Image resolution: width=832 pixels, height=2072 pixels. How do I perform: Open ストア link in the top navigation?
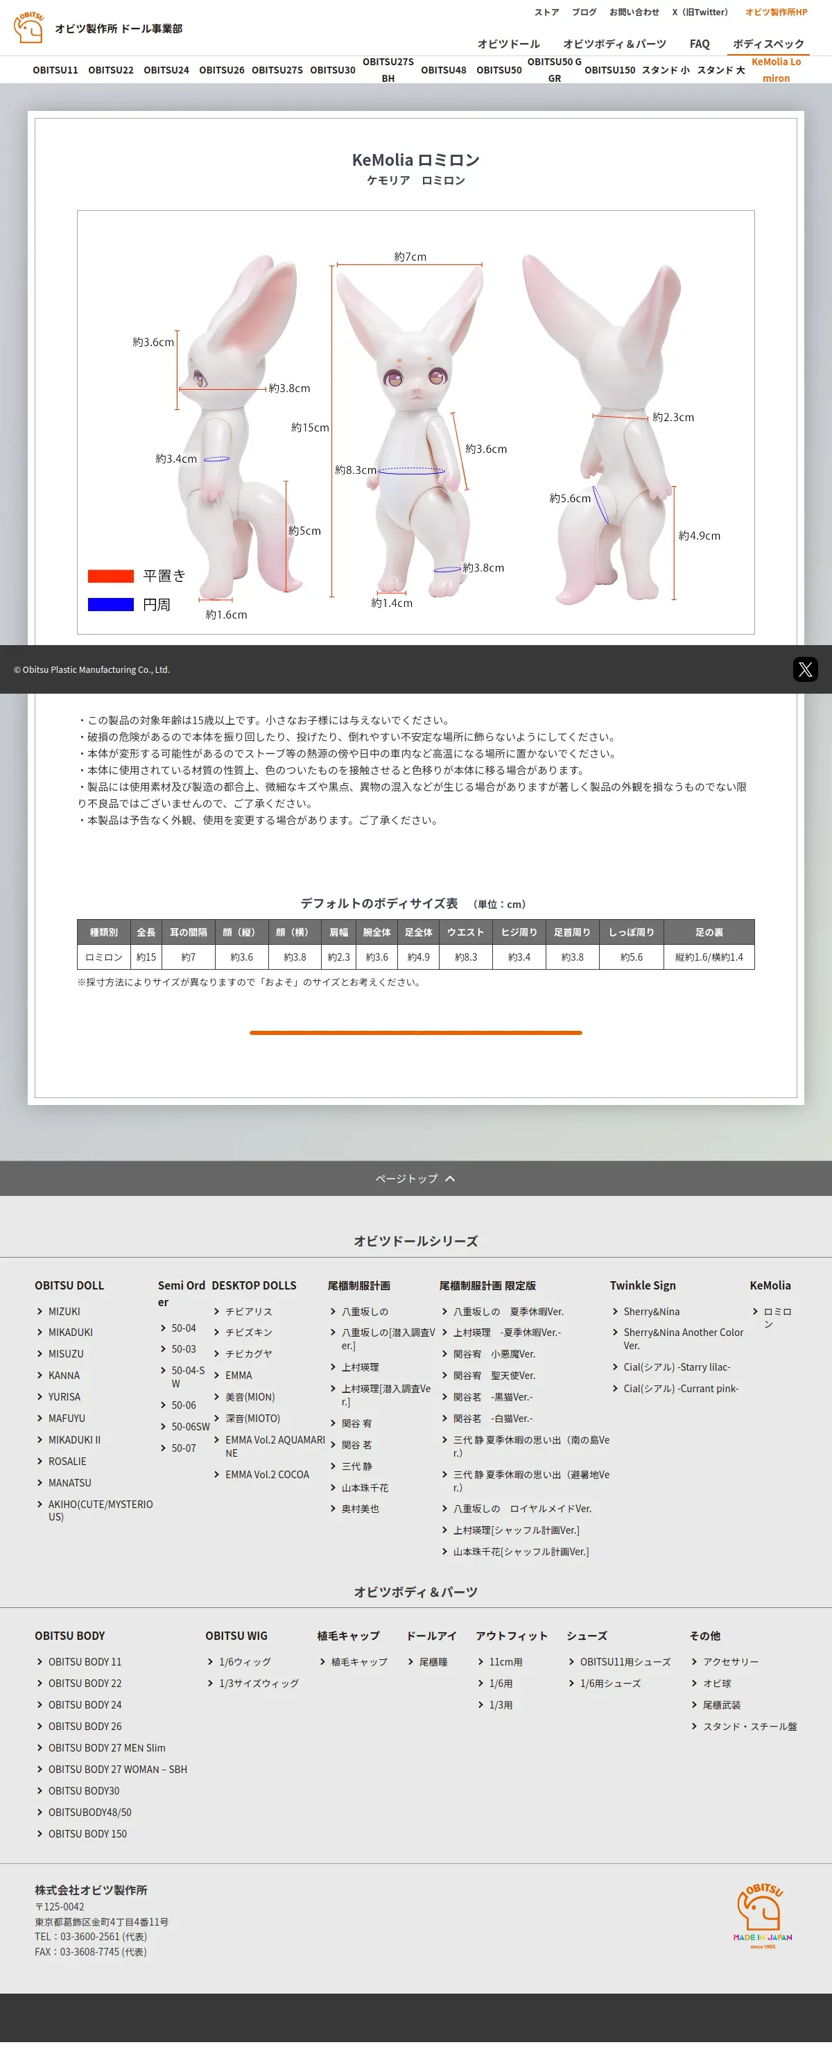tap(546, 12)
